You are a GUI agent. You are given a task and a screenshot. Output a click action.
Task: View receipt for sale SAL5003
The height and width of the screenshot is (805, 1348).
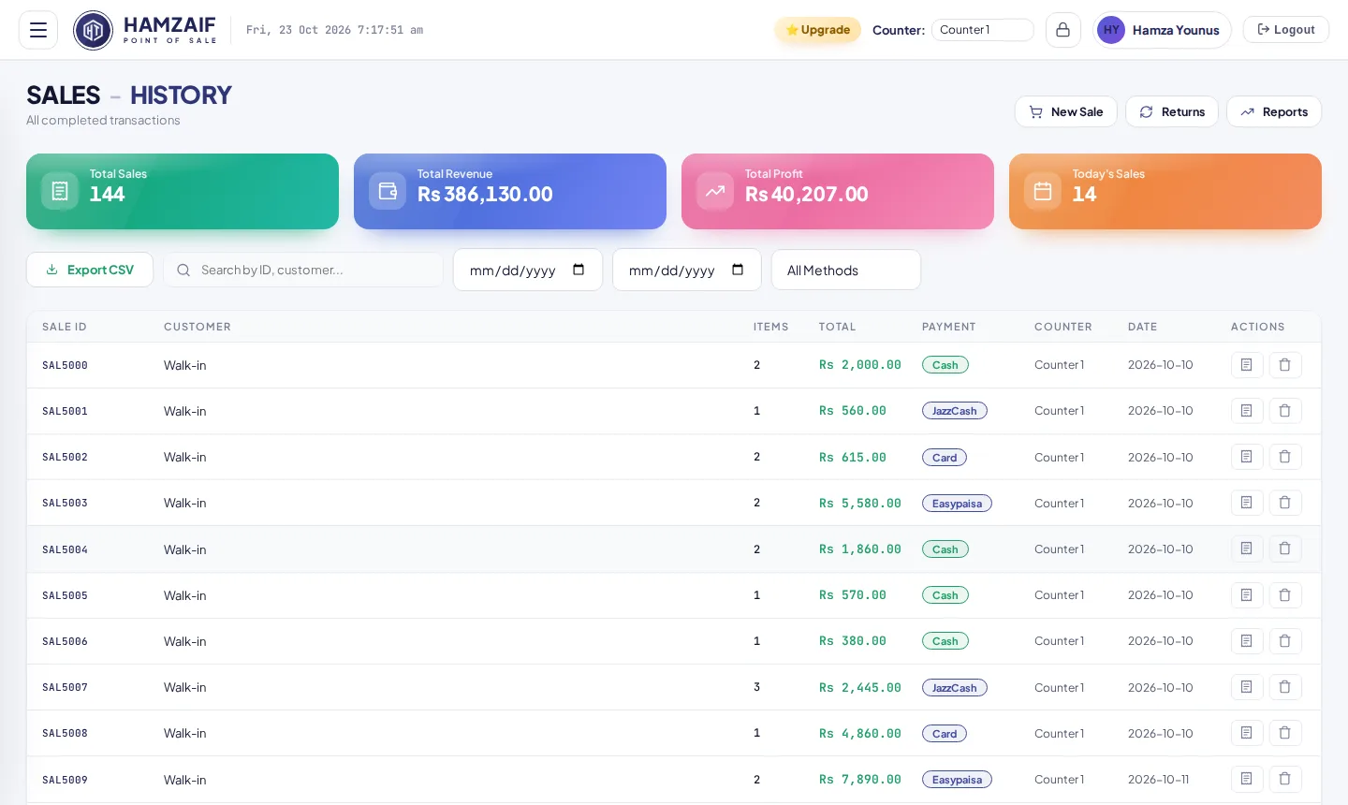pos(1247,503)
